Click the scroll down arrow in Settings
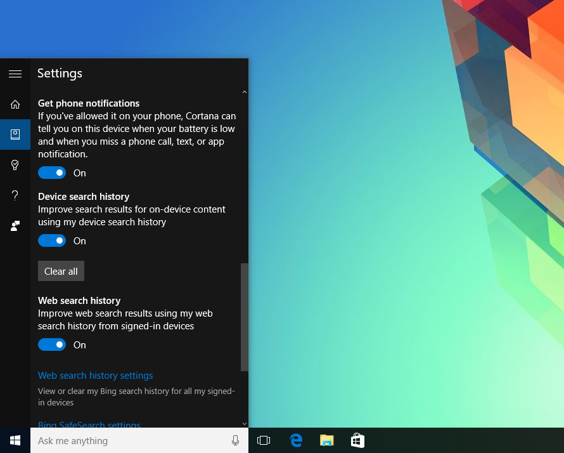This screenshot has width=564, height=453. pos(245,424)
